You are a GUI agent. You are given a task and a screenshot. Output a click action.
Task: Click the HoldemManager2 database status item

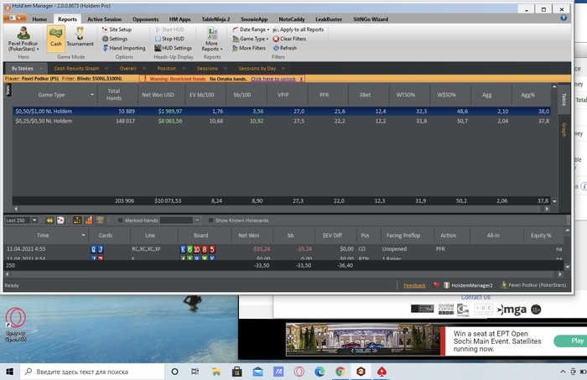coord(468,285)
